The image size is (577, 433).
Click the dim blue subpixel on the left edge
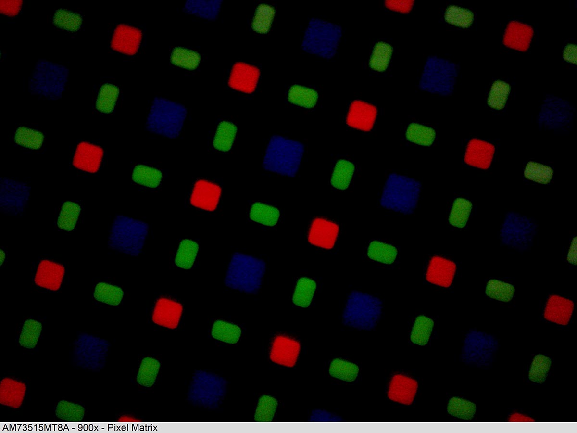click(13, 195)
